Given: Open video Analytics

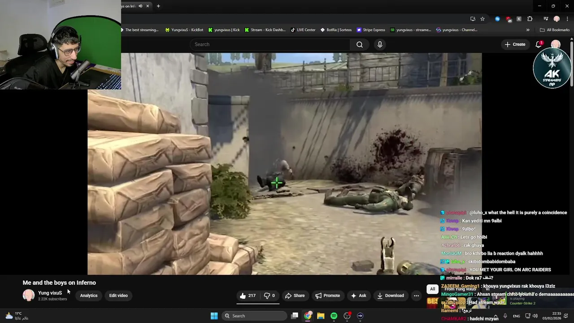Looking at the screenshot, I should [89, 296].
